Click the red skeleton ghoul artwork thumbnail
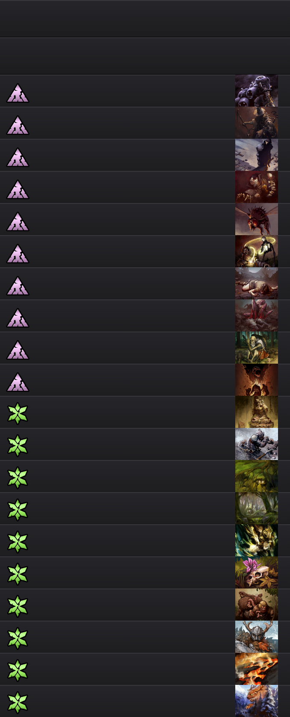 pos(257,187)
